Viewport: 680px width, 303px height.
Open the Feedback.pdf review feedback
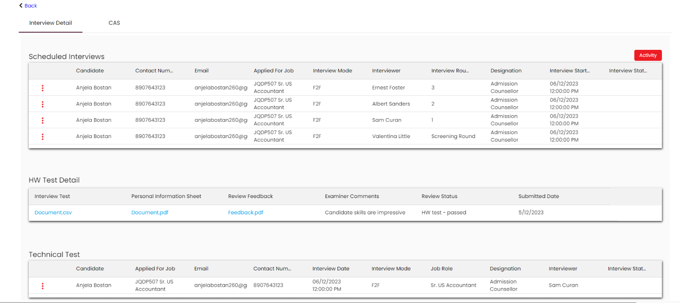coord(246,213)
